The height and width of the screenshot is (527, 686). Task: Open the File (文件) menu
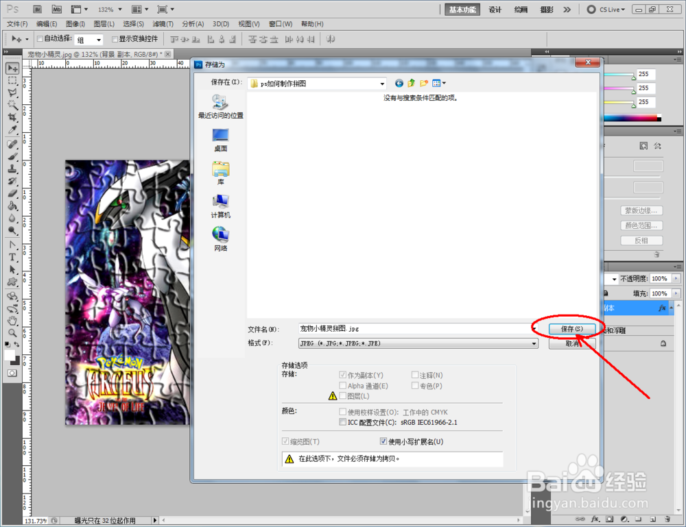pyautogui.click(x=17, y=24)
